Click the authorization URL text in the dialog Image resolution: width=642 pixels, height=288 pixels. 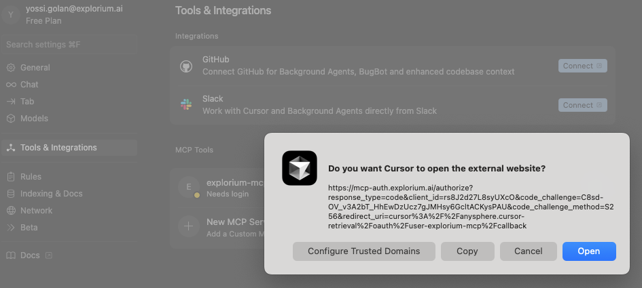click(471, 207)
